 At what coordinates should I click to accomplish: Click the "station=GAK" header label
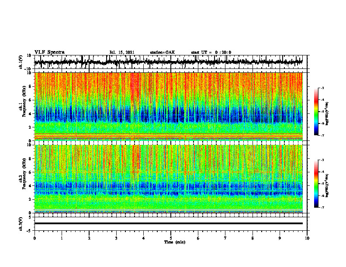pyautogui.click(x=163, y=52)
